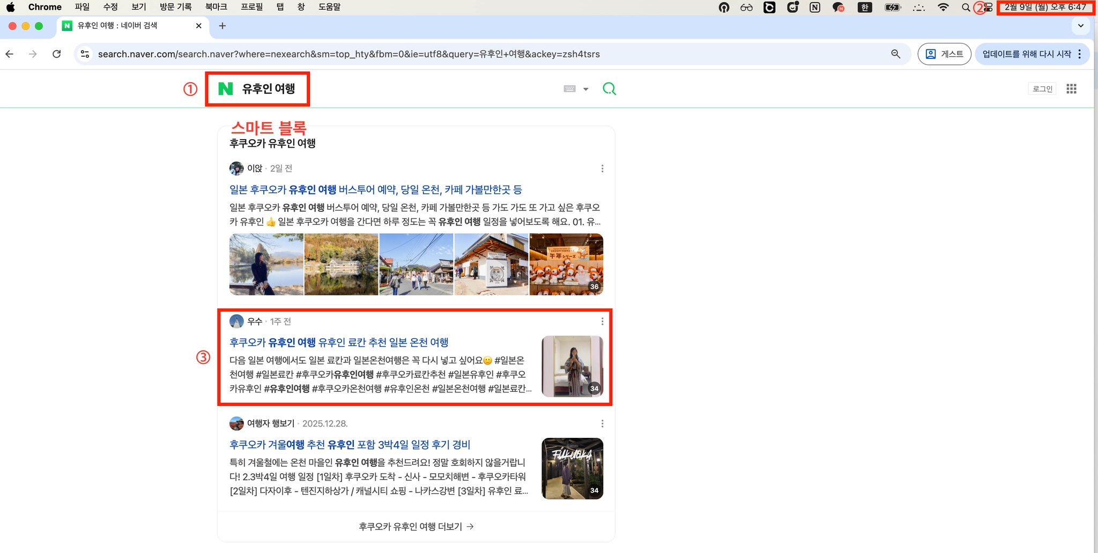Open options for the 우수 post
The height and width of the screenshot is (553, 1098).
pyautogui.click(x=602, y=321)
